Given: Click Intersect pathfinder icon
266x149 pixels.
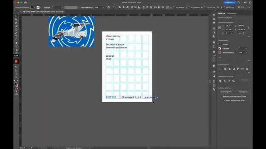Looking at the screenshot, I should tap(229, 81).
